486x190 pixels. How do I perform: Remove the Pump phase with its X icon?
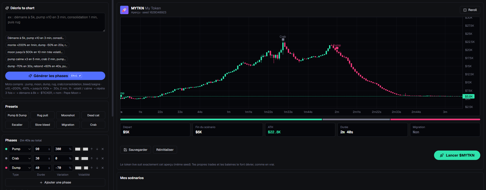pos(103,149)
